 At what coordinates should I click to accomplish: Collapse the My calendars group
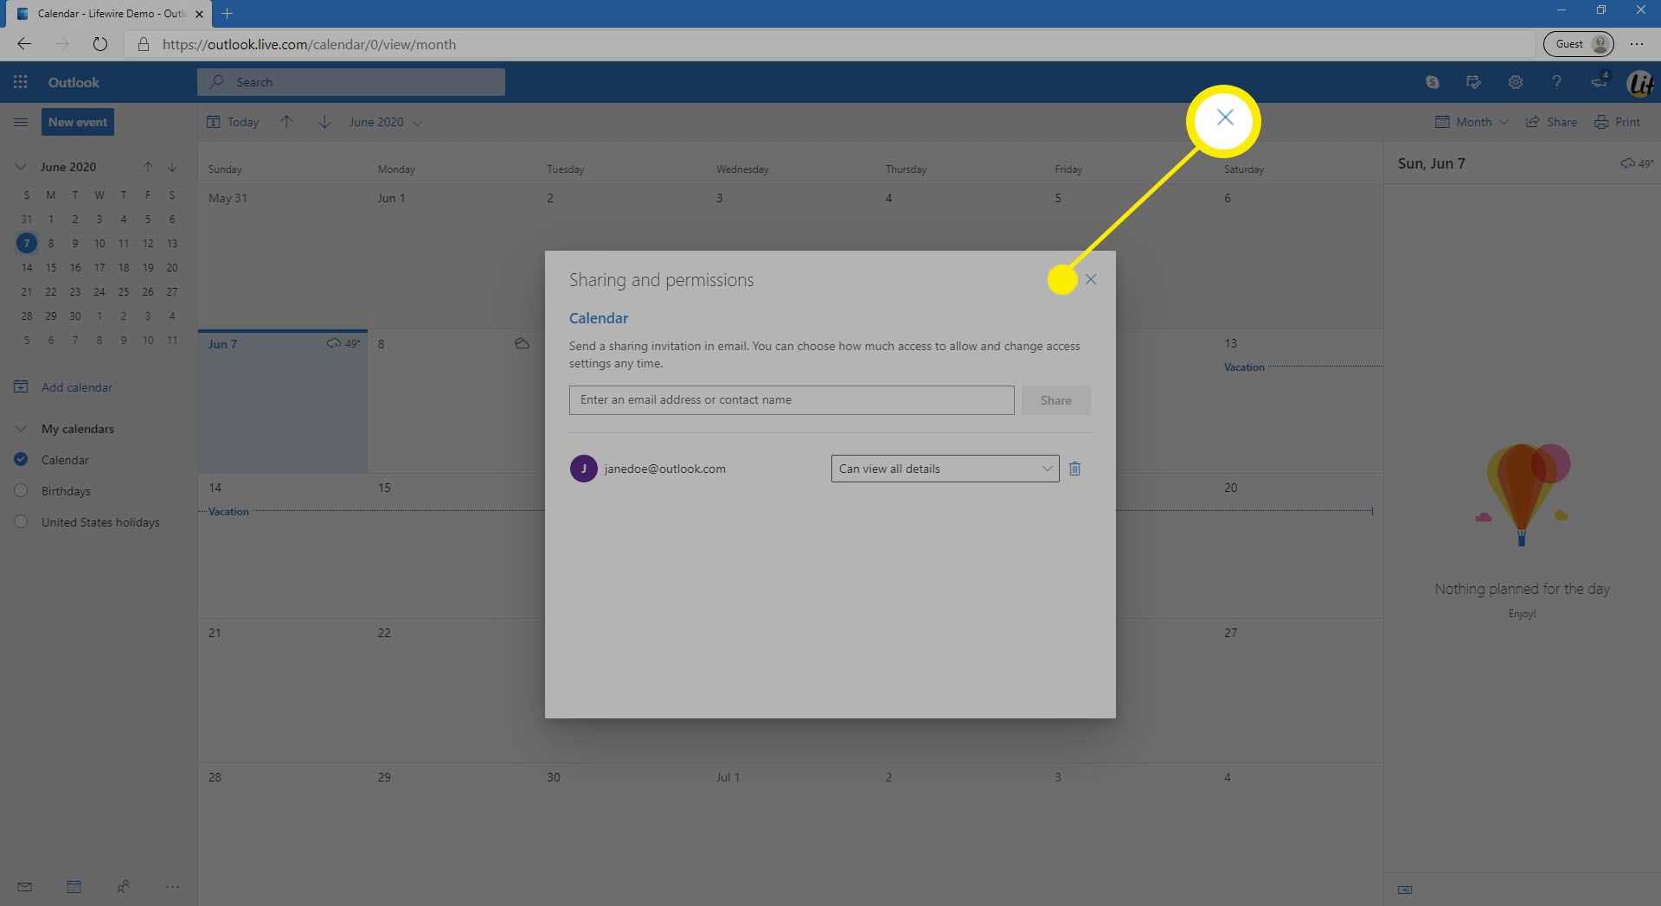[x=21, y=429]
